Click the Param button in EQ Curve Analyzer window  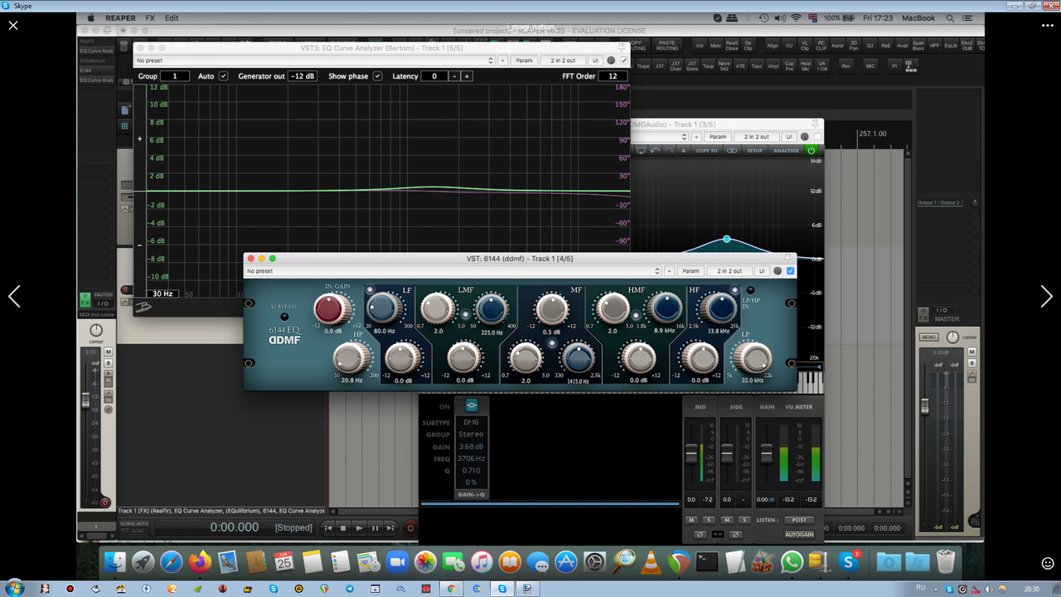tap(524, 61)
